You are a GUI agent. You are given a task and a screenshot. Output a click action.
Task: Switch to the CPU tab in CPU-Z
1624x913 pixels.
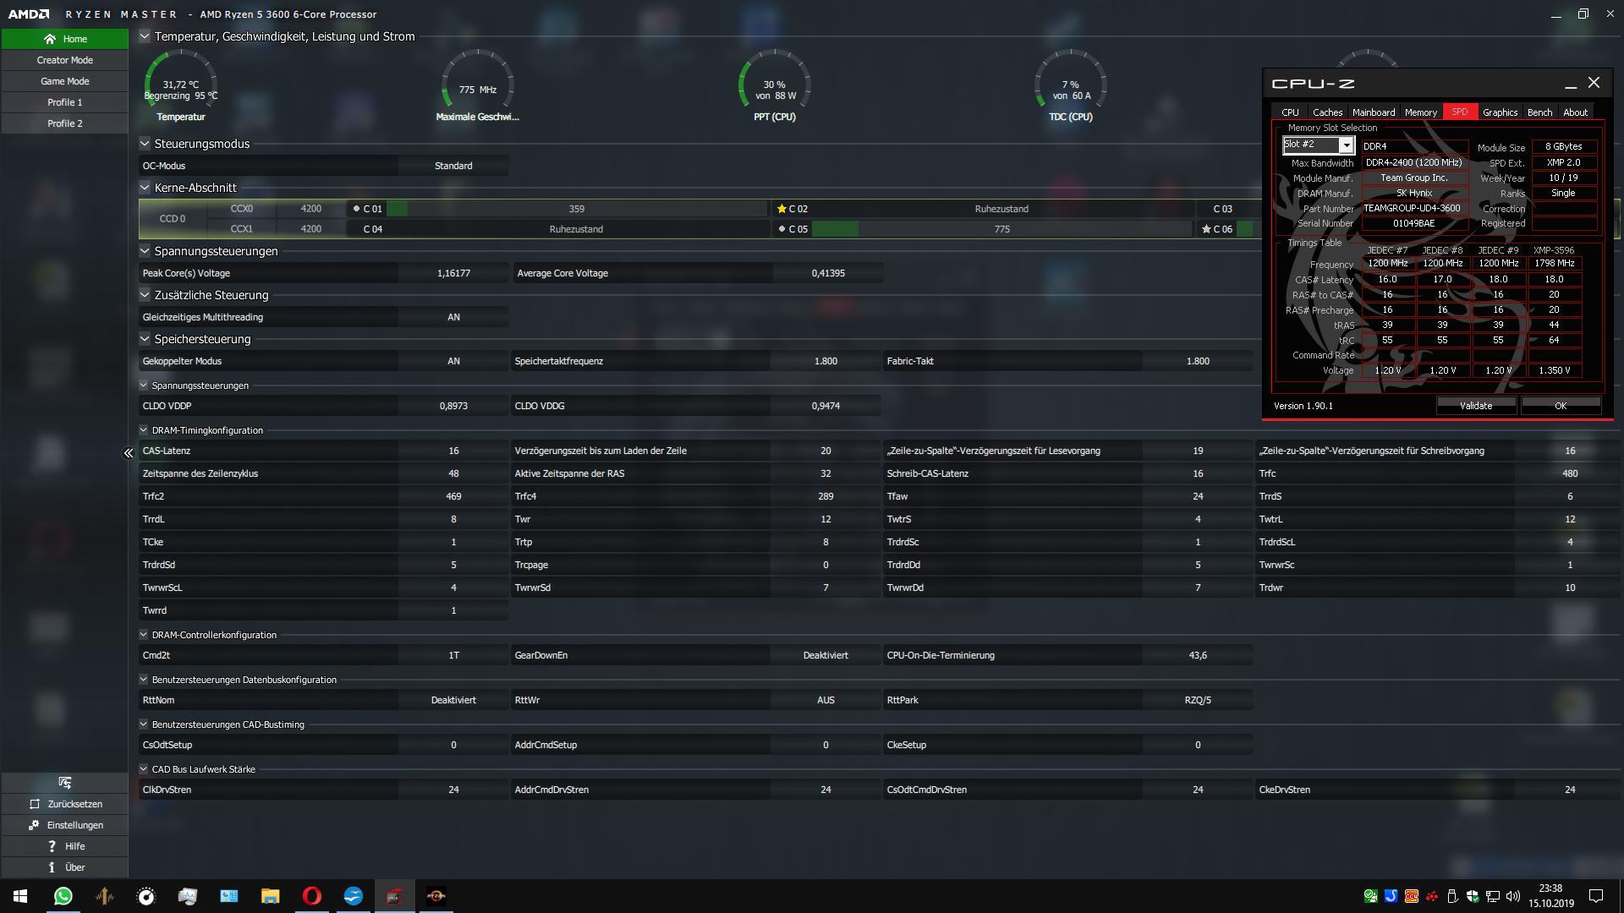coord(1290,112)
